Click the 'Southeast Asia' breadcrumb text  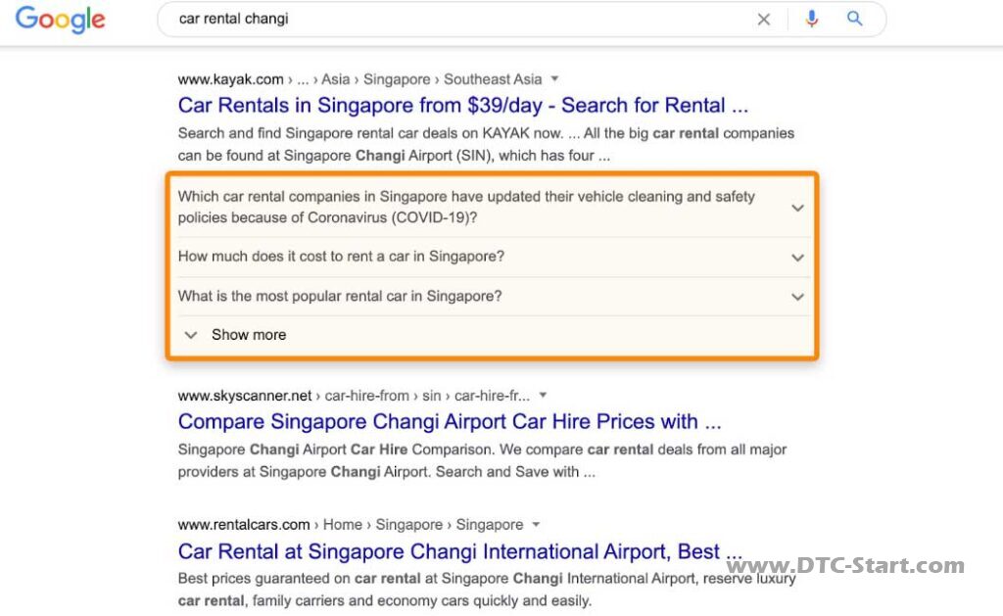[x=493, y=79]
